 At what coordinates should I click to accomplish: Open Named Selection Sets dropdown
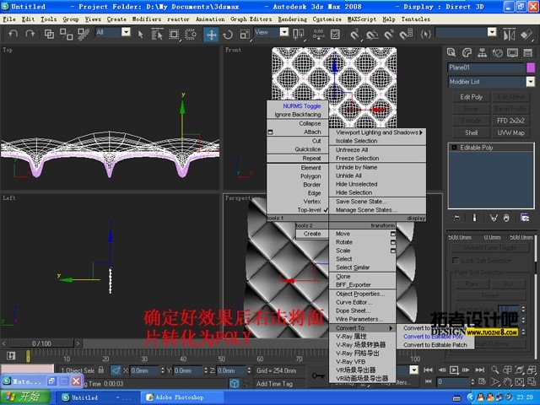(x=492, y=32)
